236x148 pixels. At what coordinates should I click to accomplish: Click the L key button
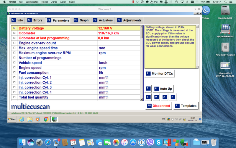[x=148, y=97]
